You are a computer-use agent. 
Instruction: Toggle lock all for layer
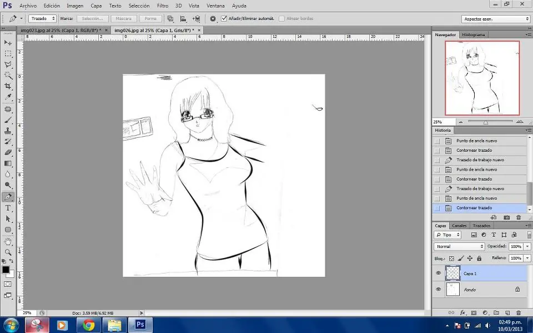point(479,259)
